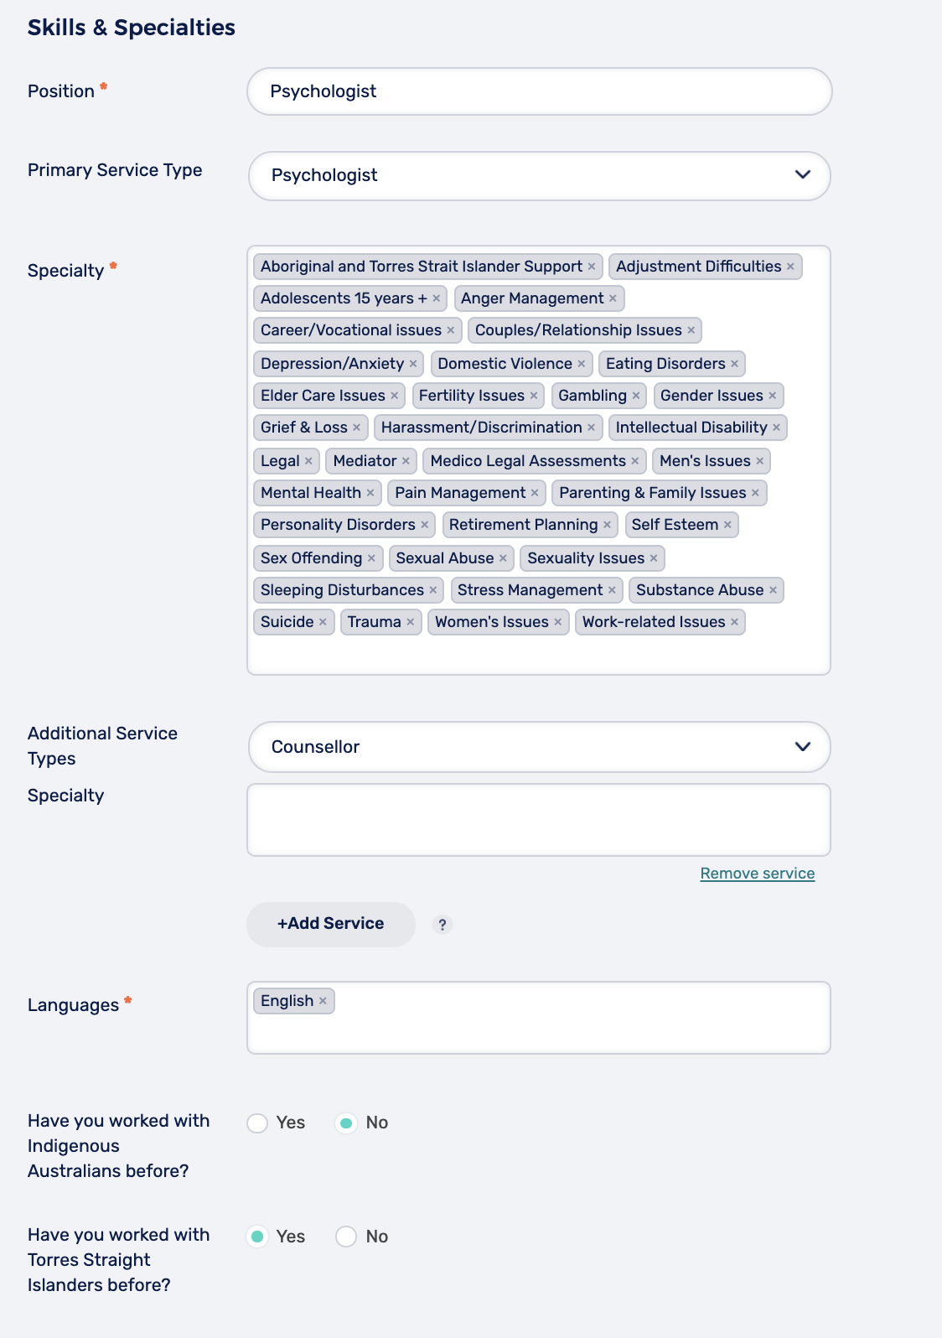The width and height of the screenshot is (942, 1338).
Task: Click the Remove service link
Action: [757, 874]
